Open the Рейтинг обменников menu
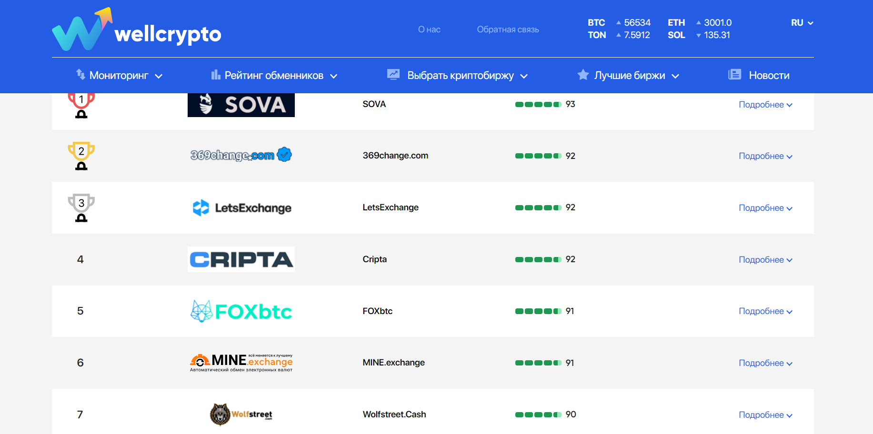The image size is (873, 434). coord(274,75)
